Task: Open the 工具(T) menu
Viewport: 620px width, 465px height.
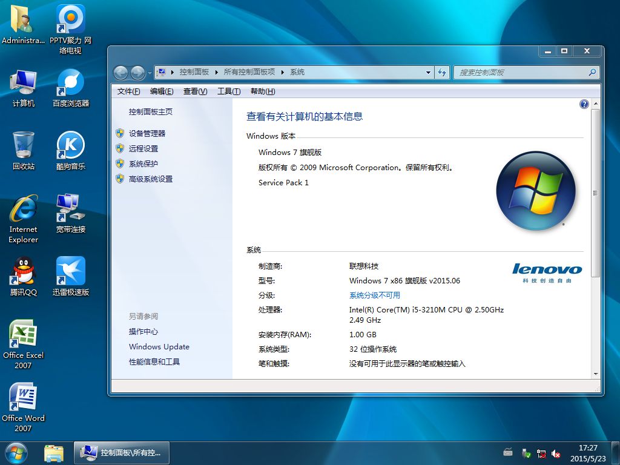Action: (228, 91)
